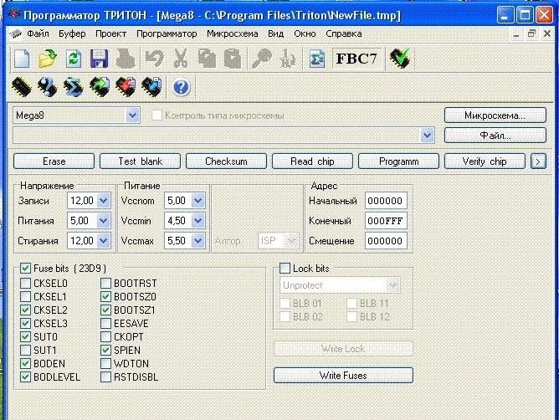Open the Проект menu

(110, 33)
